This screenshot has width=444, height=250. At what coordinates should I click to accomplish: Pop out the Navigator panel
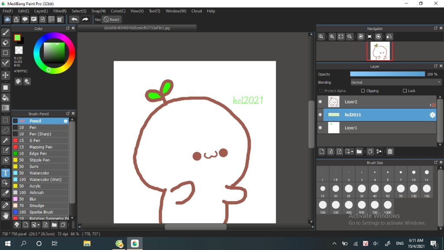[x=435, y=28]
